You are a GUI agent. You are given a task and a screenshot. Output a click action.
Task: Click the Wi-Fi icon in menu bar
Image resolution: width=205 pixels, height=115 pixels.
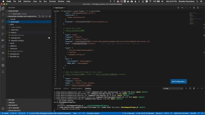pos(150,1)
